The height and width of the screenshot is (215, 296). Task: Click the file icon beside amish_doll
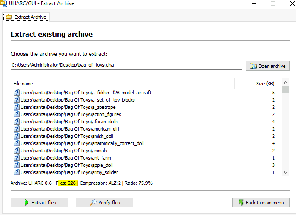point(17,136)
